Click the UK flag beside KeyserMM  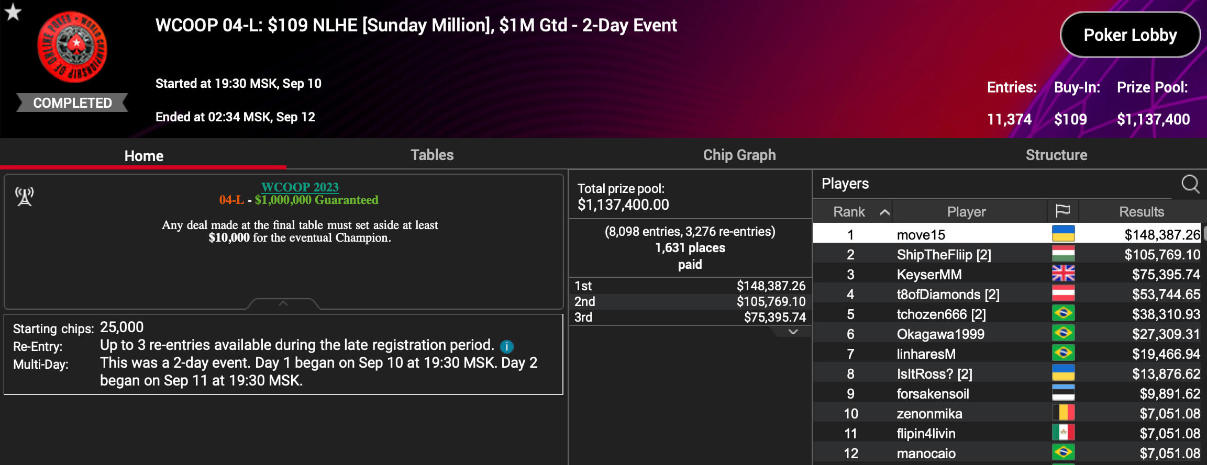point(1063,274)
